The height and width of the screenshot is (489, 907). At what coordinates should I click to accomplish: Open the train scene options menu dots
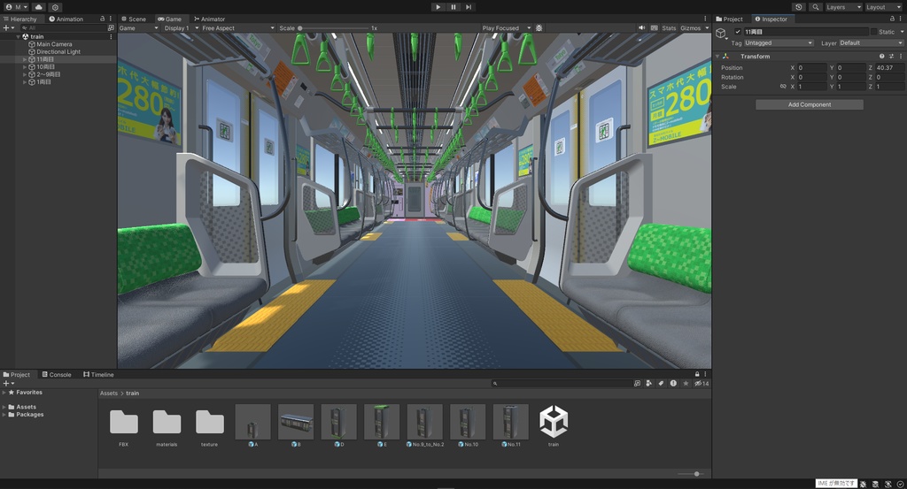tap(111, 36)
